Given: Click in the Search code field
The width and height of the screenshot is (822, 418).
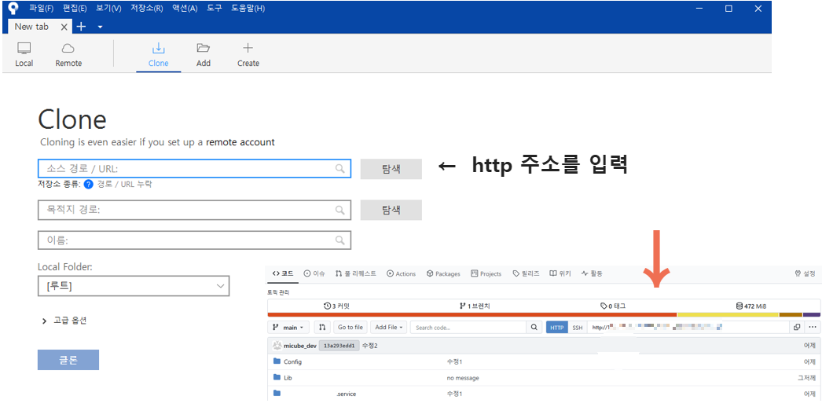Looking at the screenshot, I should (x=468, y=328).
